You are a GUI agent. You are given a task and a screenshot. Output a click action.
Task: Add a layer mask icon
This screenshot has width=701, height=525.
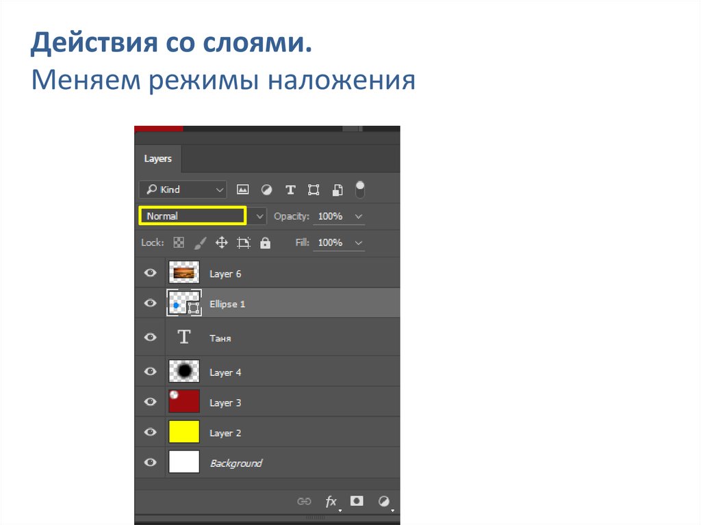(x=357, y=501)
